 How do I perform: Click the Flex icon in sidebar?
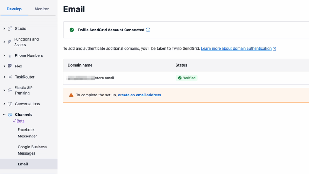(x=10, y=66)
